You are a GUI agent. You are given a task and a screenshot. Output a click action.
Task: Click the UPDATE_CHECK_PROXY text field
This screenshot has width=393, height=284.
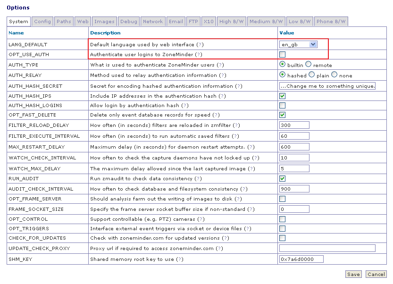point(327,248)
